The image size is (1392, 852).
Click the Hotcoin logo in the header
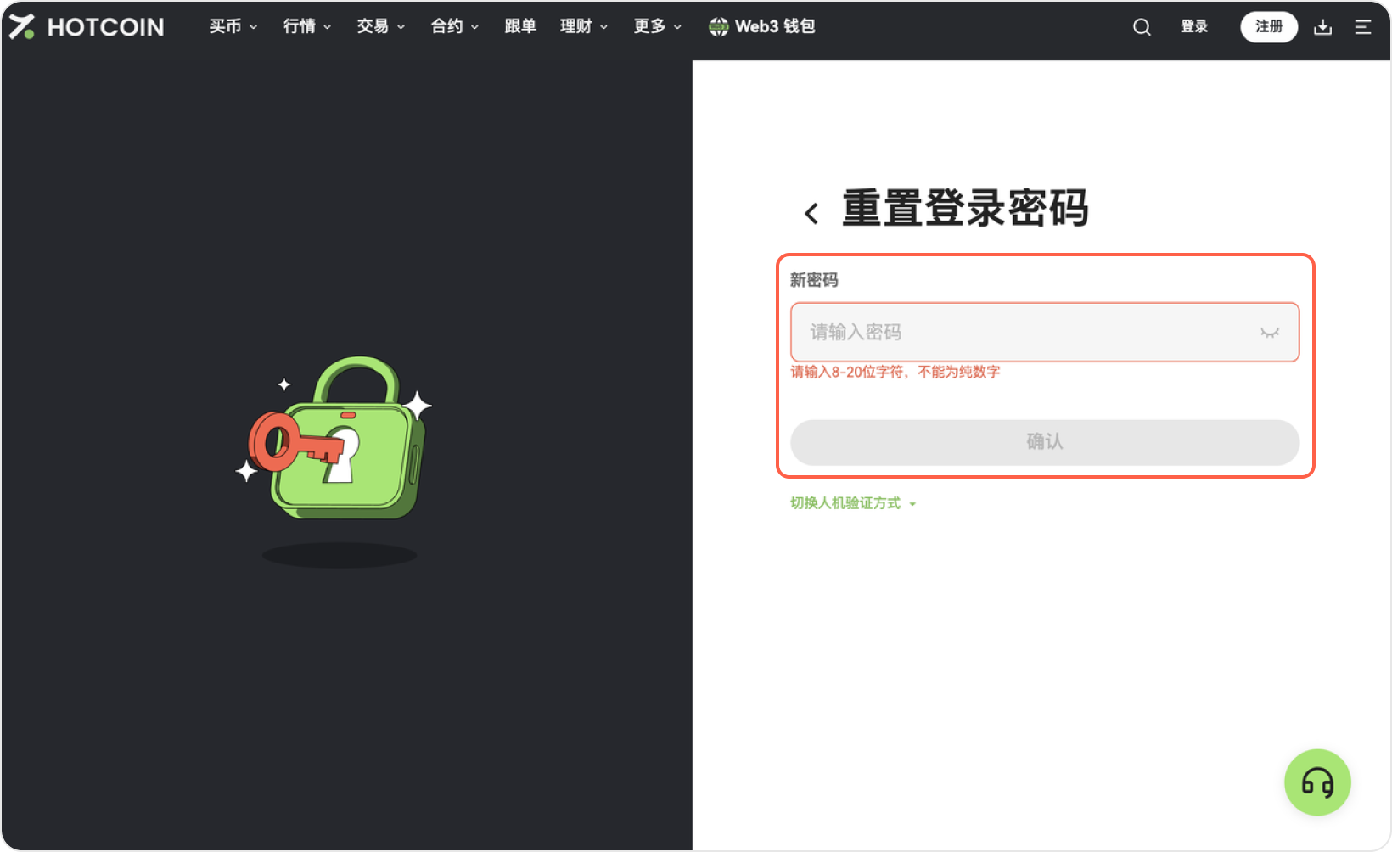click(x=87, y=27)
